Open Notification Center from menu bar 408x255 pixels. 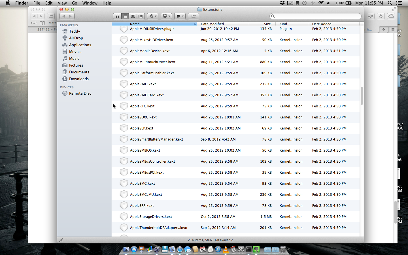click(399, 3)
